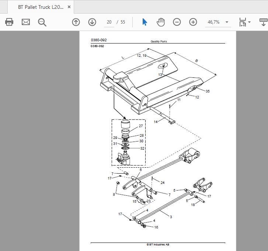Go to previous page arrow
This screenshot has height=251, width=268.
76,22
